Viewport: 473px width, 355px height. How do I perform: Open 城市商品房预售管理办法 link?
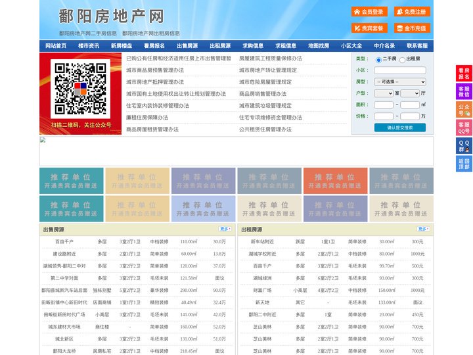coord(155,70)
